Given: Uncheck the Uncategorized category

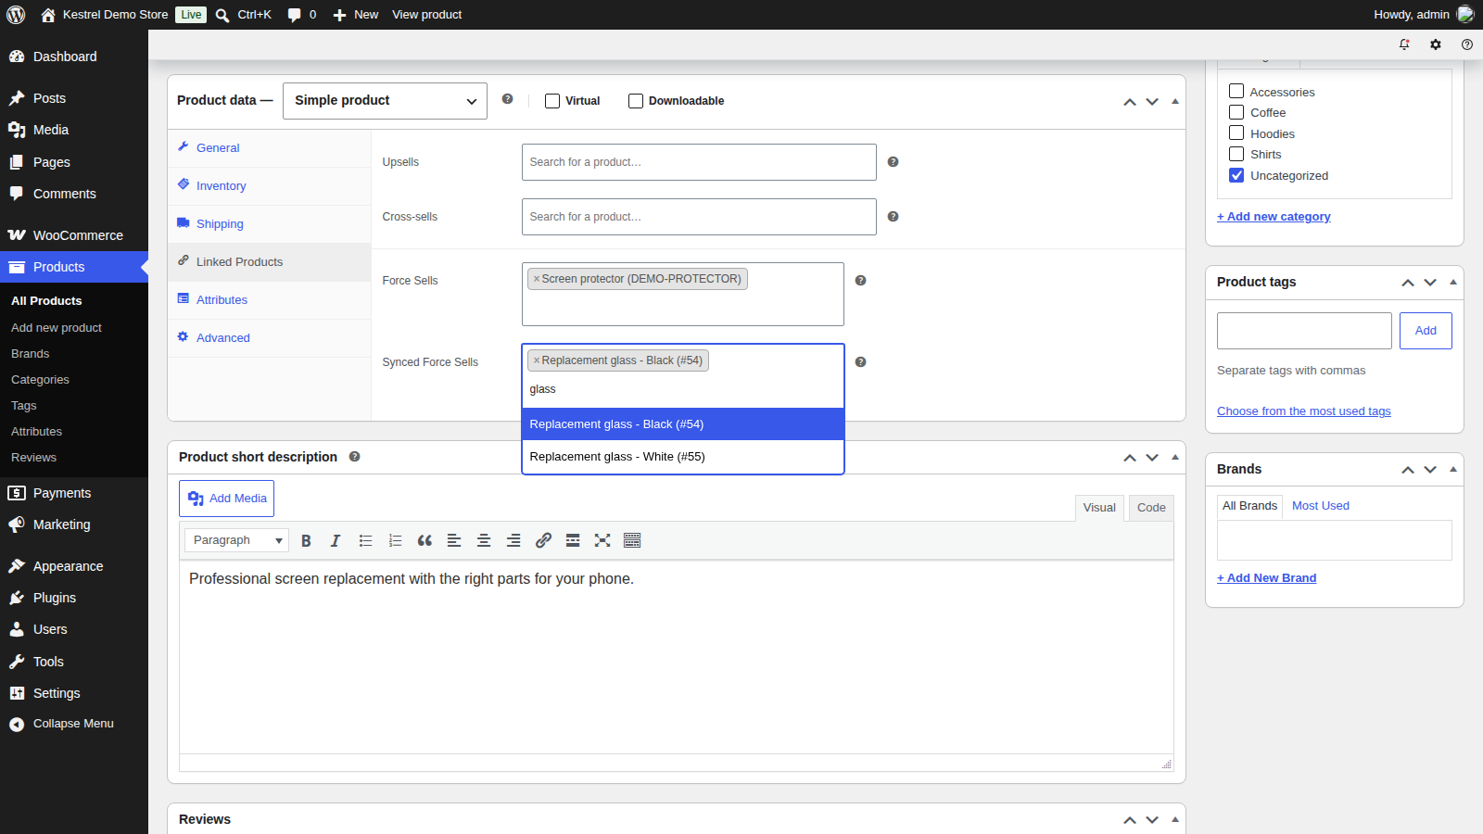Looking at the screenshot, I should click(x=1236, y=175).
